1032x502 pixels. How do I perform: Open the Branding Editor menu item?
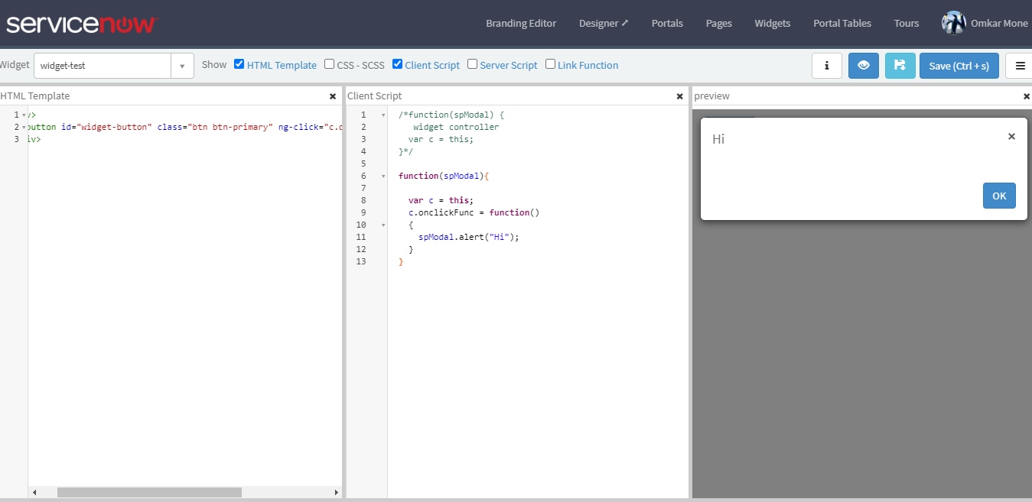click(x=521, y=23)
